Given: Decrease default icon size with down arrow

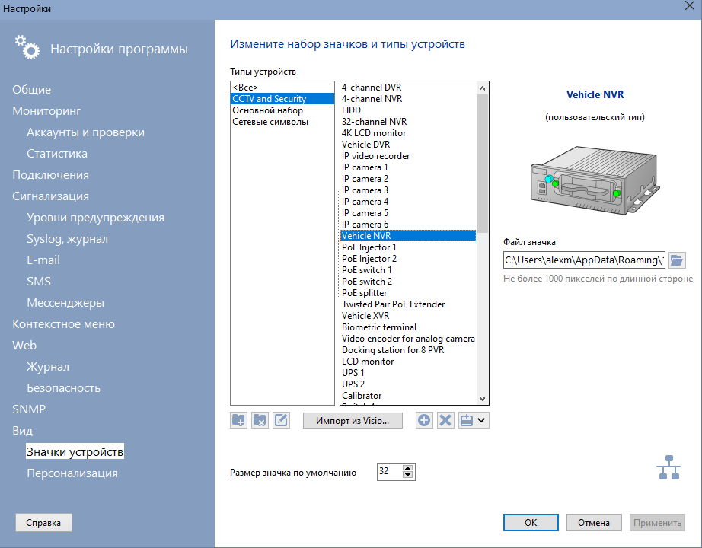Looking at the screenshot, I should (x=408, y=476).
